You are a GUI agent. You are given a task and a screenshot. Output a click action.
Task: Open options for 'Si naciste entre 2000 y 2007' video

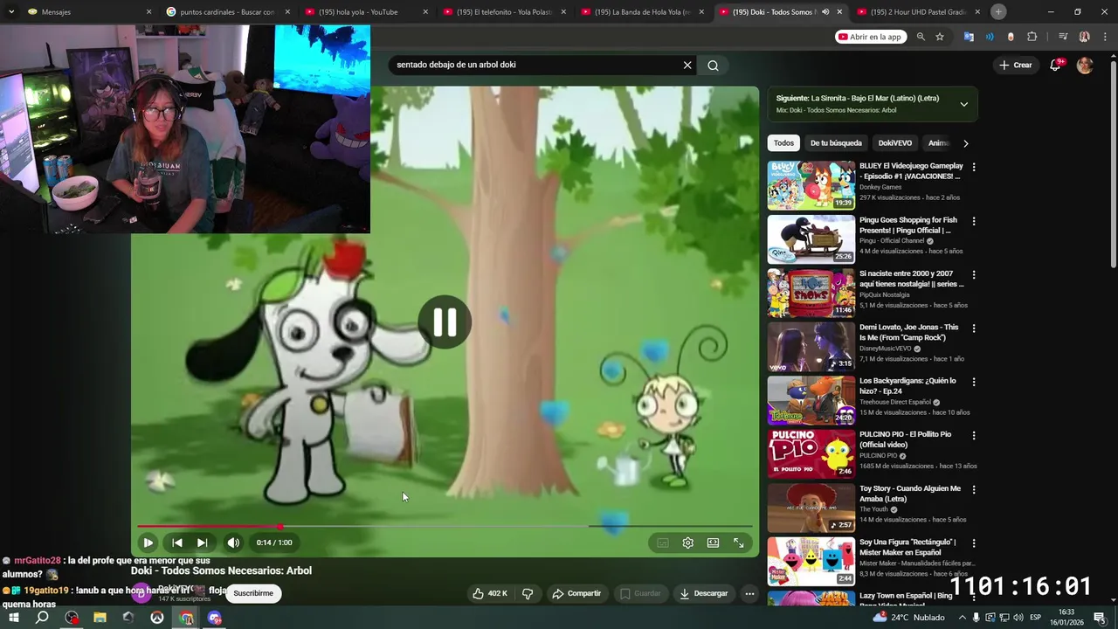pos(974,274)
